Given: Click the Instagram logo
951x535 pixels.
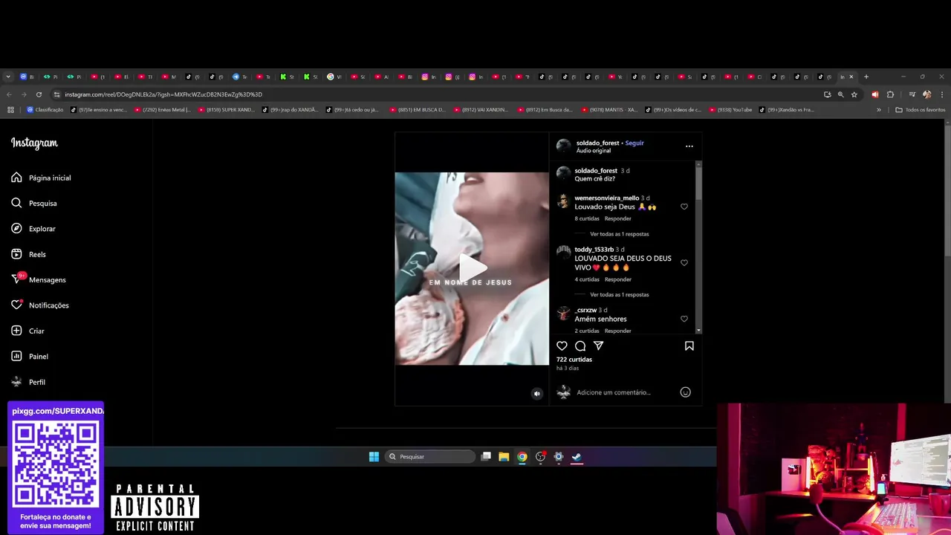Looking at the screenshot, I should (34, 143).
